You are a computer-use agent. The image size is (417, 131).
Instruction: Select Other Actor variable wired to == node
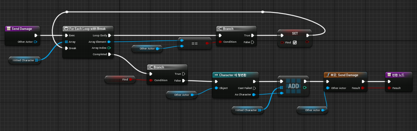pos(147,49)
